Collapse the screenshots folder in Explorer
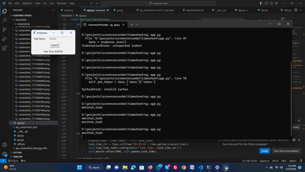The image size is (305, 172). [23, 24]
